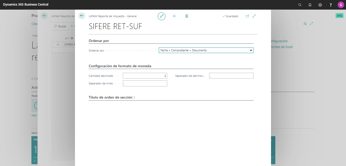Image resolution: width=346 pixels, height=166 pixels.
Task: Click the Separador de decimales field
Action: click(x=231, y=76)
